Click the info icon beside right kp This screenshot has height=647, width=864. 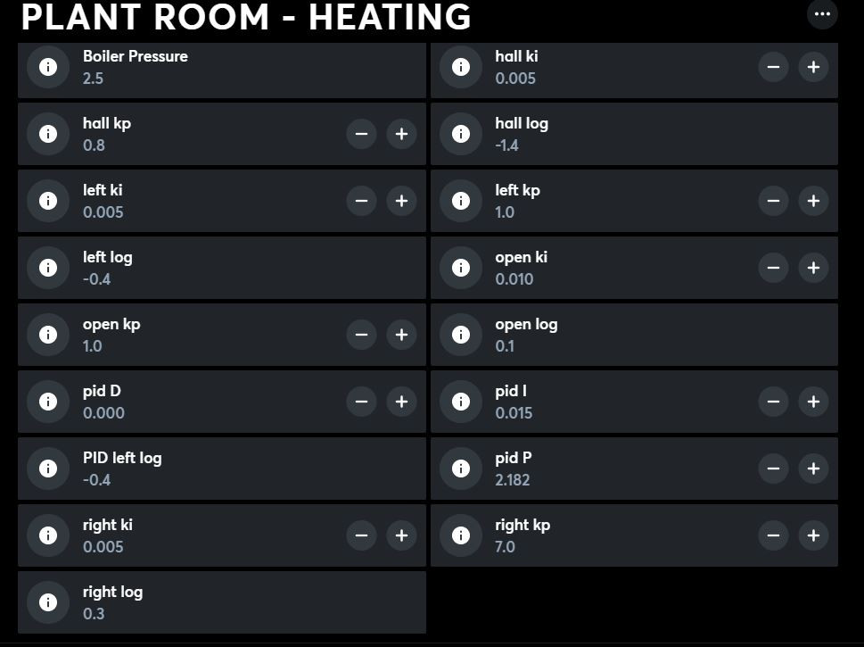(x=461, y=535)
